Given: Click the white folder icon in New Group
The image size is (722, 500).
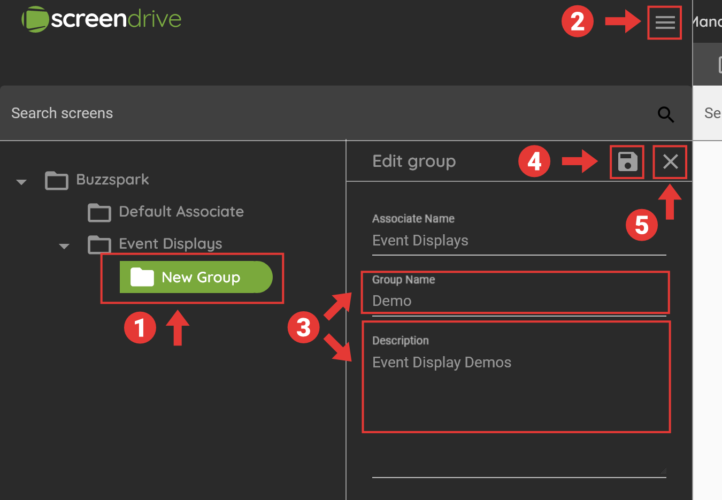Looking at the screenshot, I should [142, 277].
